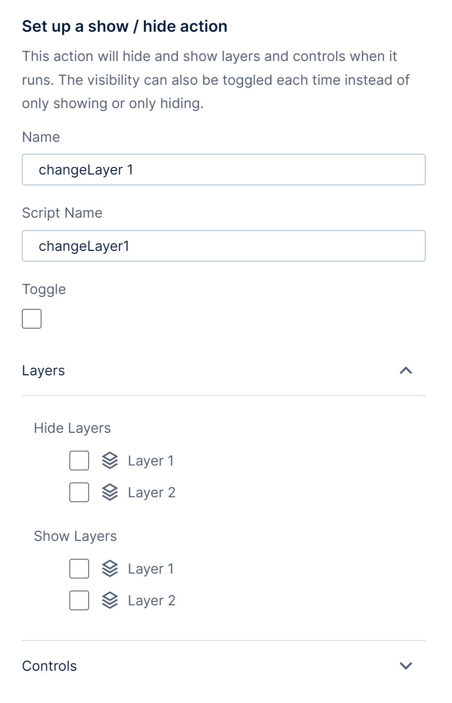Check Layer 1 under Show Layers
The width and height of the screenshot is (452, 703).
79,569
